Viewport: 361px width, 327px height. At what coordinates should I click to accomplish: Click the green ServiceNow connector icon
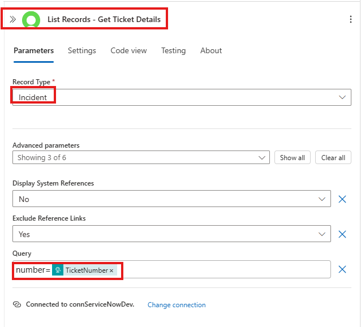31,19
